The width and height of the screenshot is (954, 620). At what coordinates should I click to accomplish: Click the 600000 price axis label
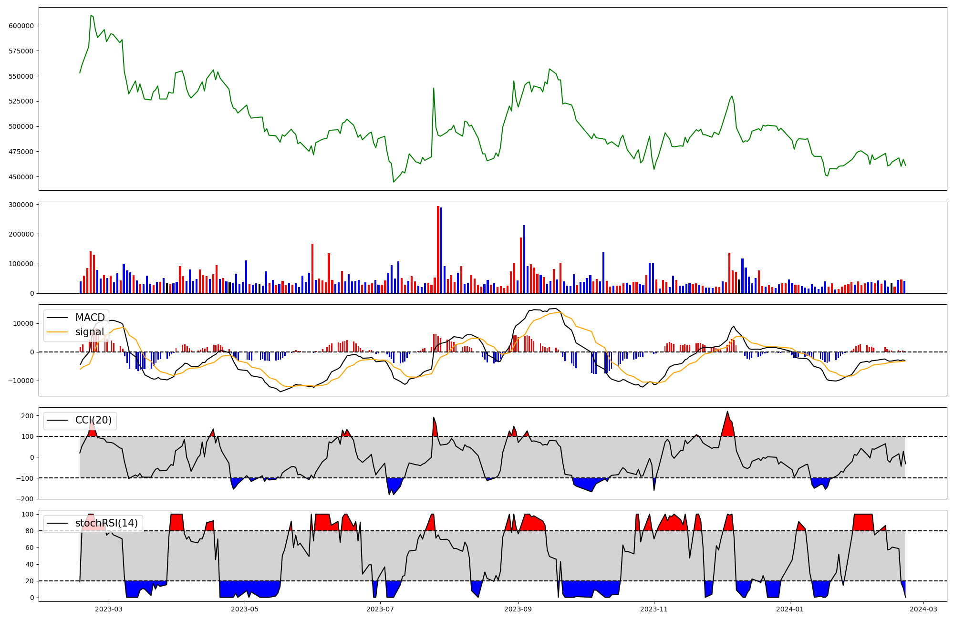(x=21, y=26)
